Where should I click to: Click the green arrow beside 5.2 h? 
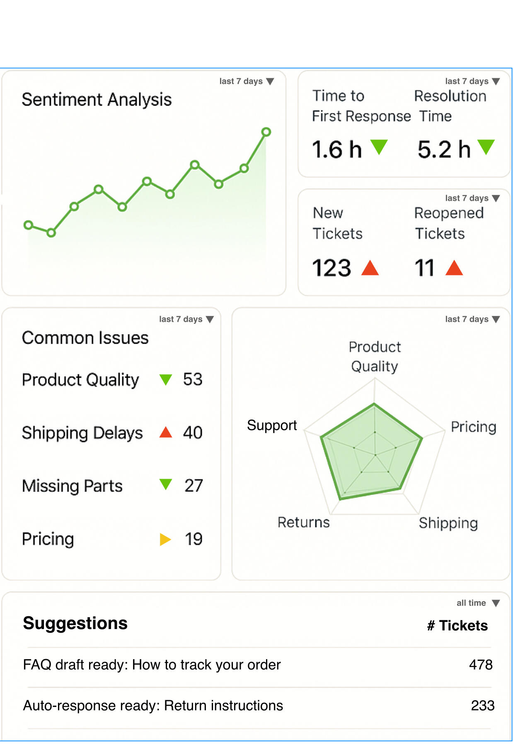[486, 147]
